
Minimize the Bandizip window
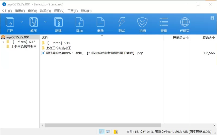tap(186, 4)
